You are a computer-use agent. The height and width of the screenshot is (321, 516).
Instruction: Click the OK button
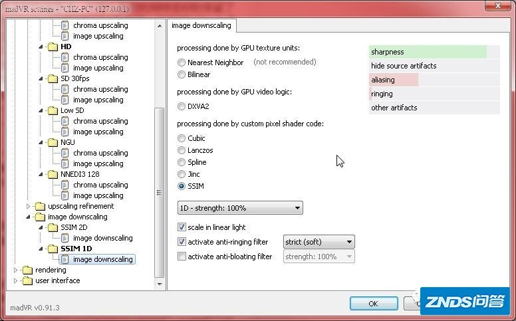(x=374, y=303)
